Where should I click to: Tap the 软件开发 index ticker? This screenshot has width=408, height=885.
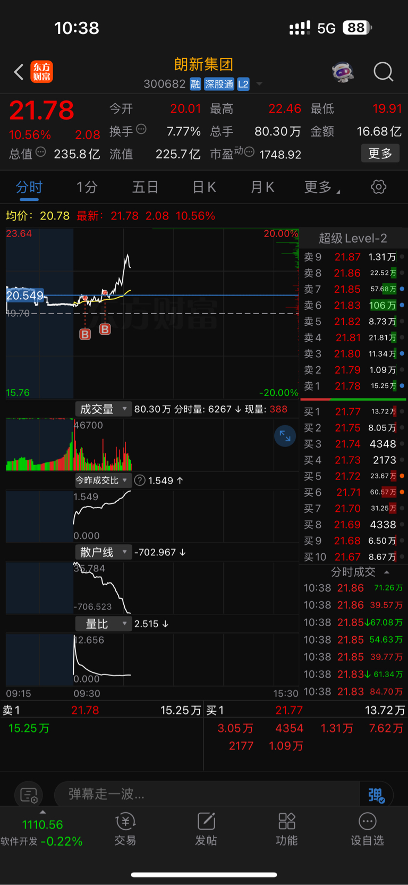(41, 833)
